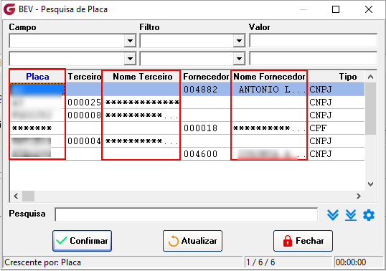Select the ANTONIO L... supplier name cell

pyautogui.click(x=269, y=90)
